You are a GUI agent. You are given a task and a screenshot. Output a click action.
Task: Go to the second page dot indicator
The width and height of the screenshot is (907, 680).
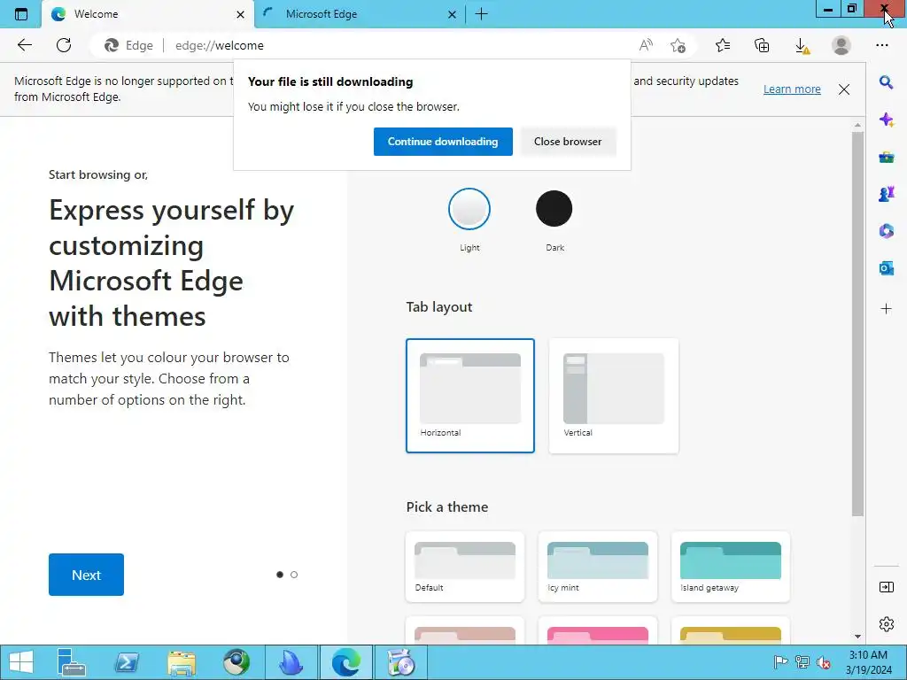[x=294, y=575]
